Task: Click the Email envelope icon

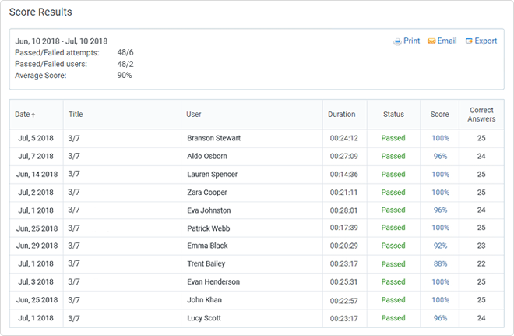Action: pyautogui.click(x=431, y=41)
